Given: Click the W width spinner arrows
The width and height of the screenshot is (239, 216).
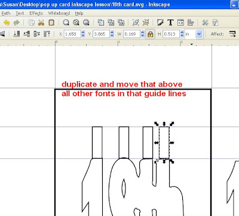Looking at the screenshot, I should coord(143,34).
